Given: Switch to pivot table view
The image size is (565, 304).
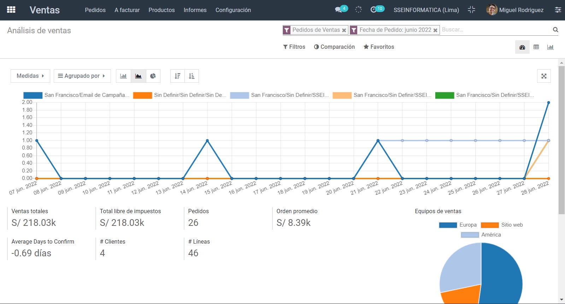Looking at the screenshot, I should [x=536, y=47].
